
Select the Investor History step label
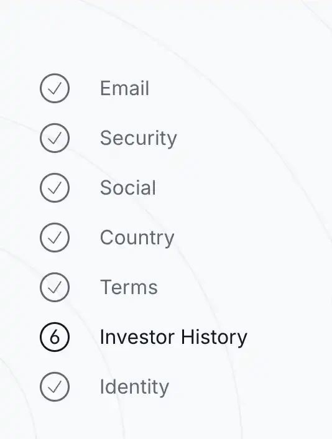(173, 338)
